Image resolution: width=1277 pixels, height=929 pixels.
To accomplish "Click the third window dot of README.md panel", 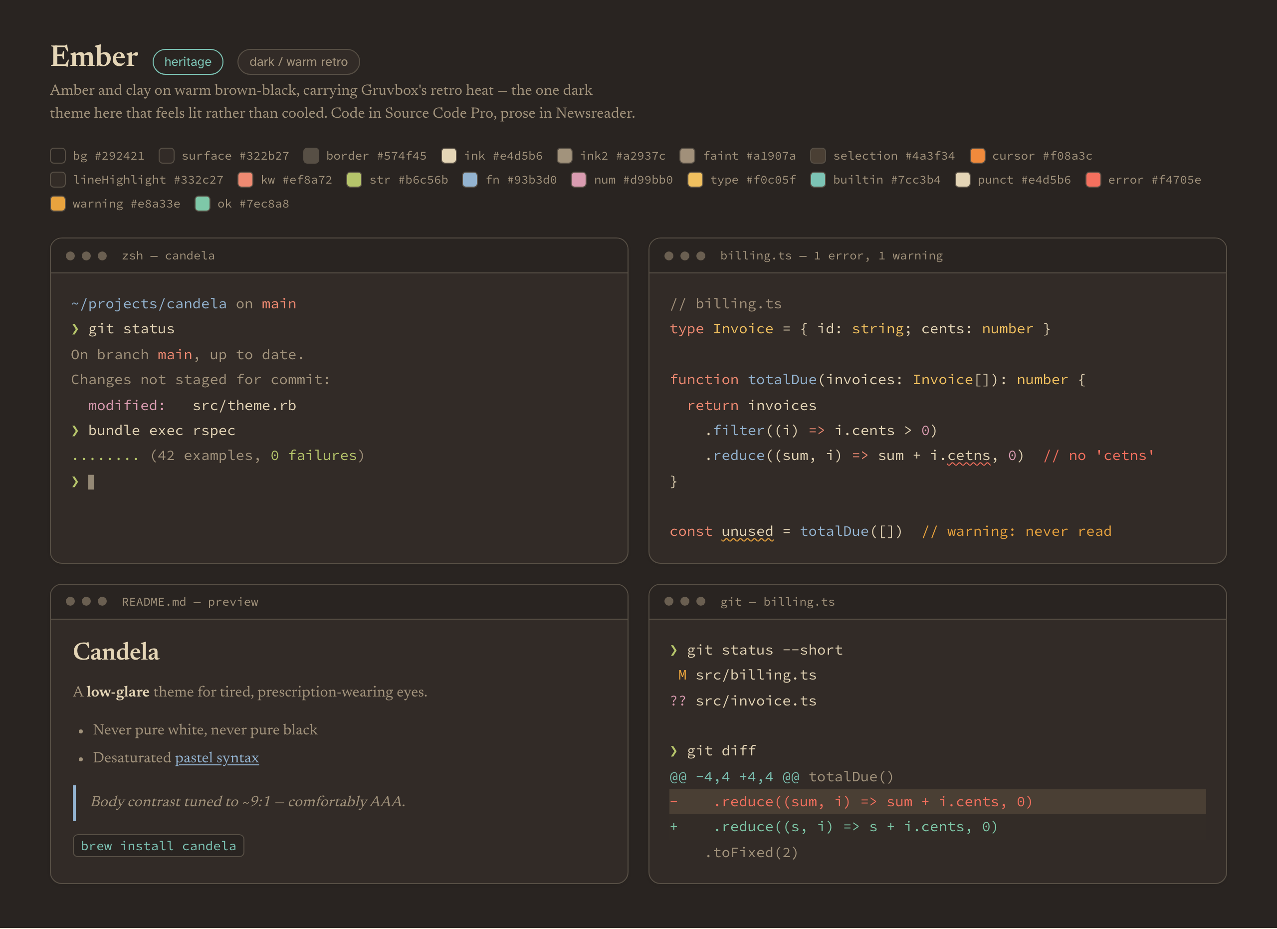I will 102,601.
